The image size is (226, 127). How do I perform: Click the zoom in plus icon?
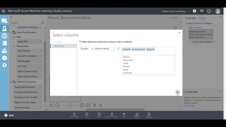(x=82, y=105)
